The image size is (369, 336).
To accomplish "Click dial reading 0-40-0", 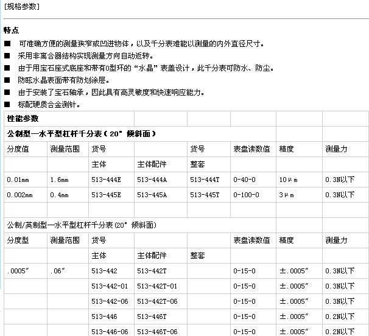I will click(x=244, y=180).
